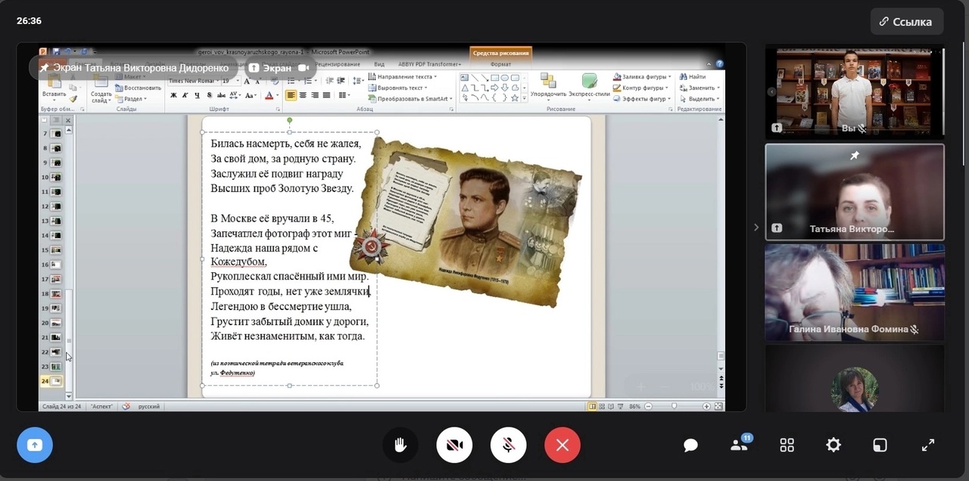This screenshot has width=969, height=481.
Task: Apply bold formatting in PowerPoint
Action: click(173, 95)
